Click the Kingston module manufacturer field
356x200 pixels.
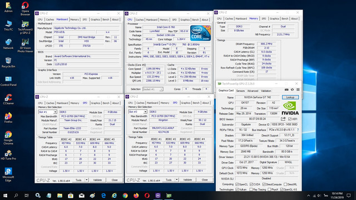click(x=163, y=120)
